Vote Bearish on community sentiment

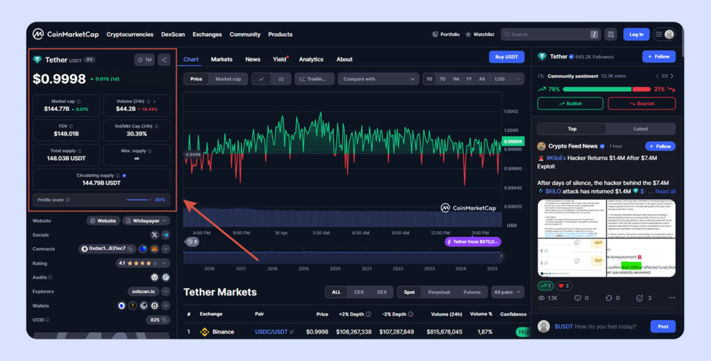tap(642, 104)
